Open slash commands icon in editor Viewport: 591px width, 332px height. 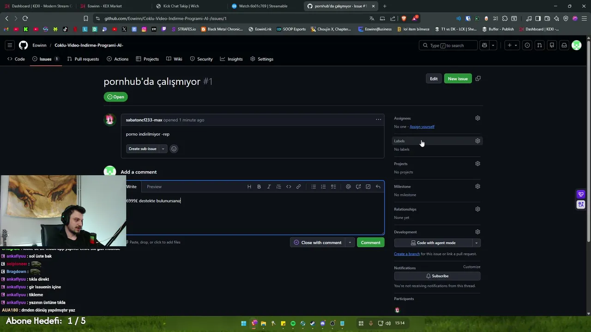coord(368,187)
